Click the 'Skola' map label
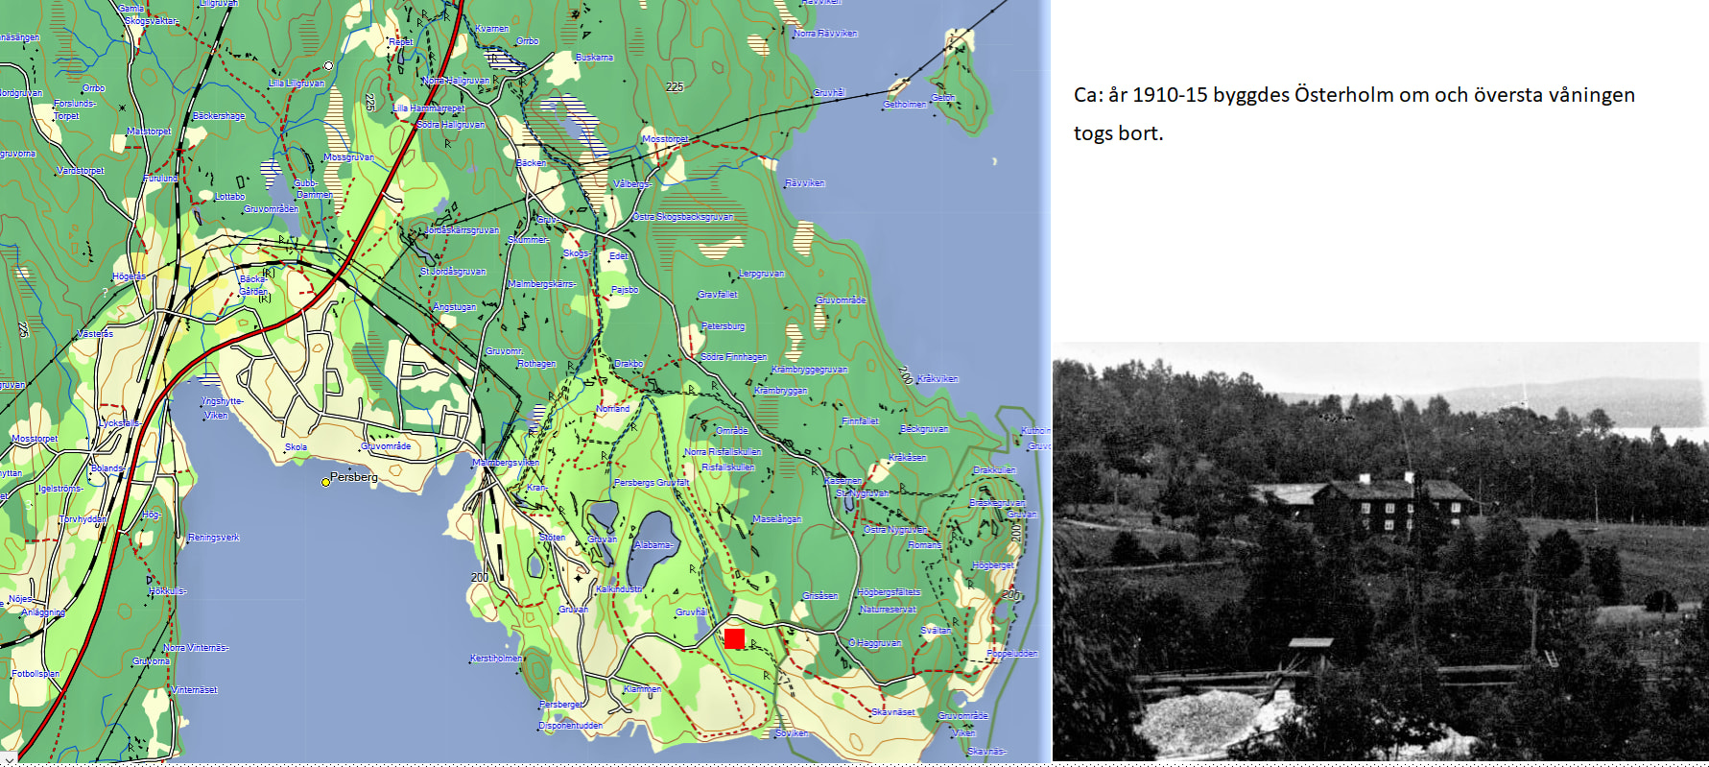Screen dimensions: 1709x767 (x=296, y=447)
